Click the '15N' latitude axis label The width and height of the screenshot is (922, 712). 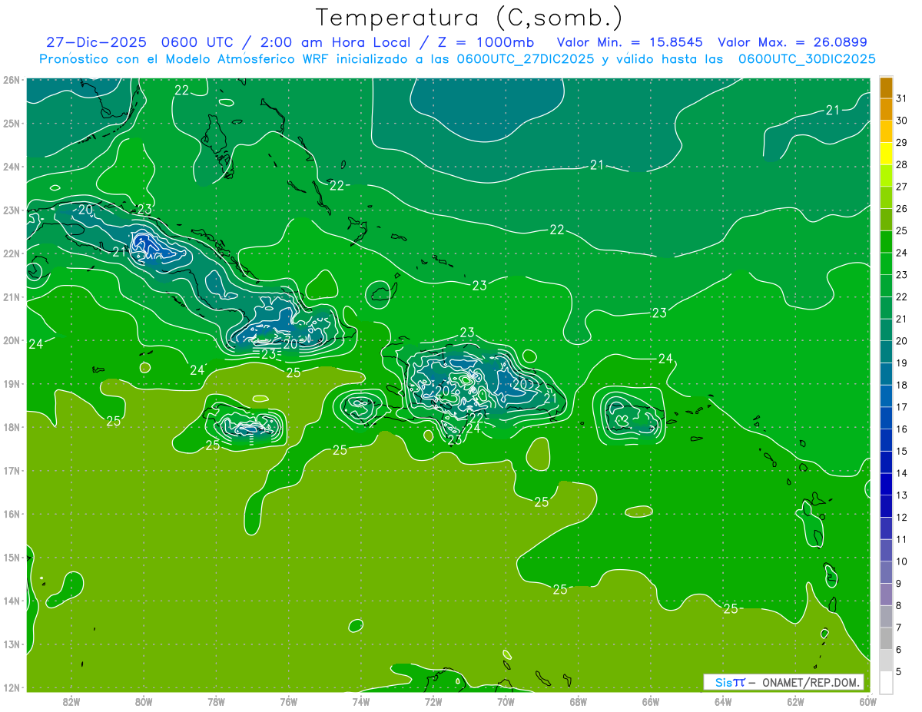tap(11, 558)
